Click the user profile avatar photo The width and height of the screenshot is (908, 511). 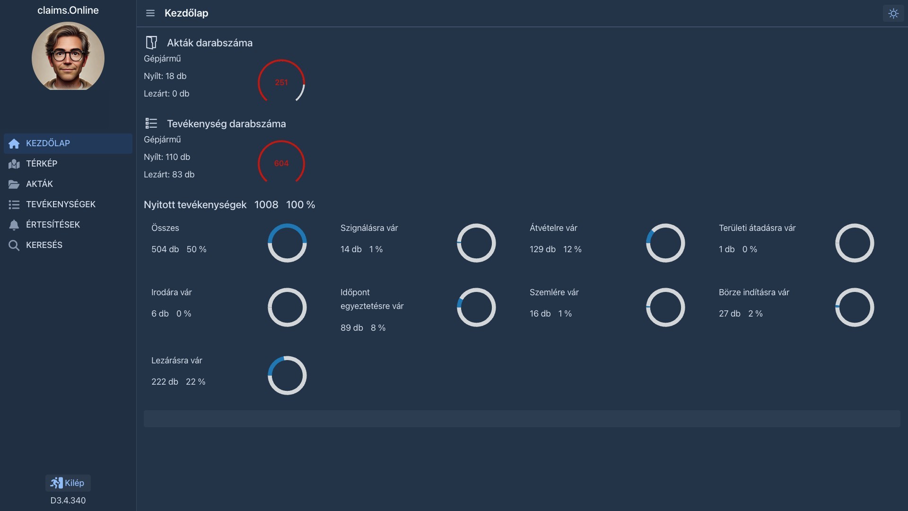coord(68,56)
